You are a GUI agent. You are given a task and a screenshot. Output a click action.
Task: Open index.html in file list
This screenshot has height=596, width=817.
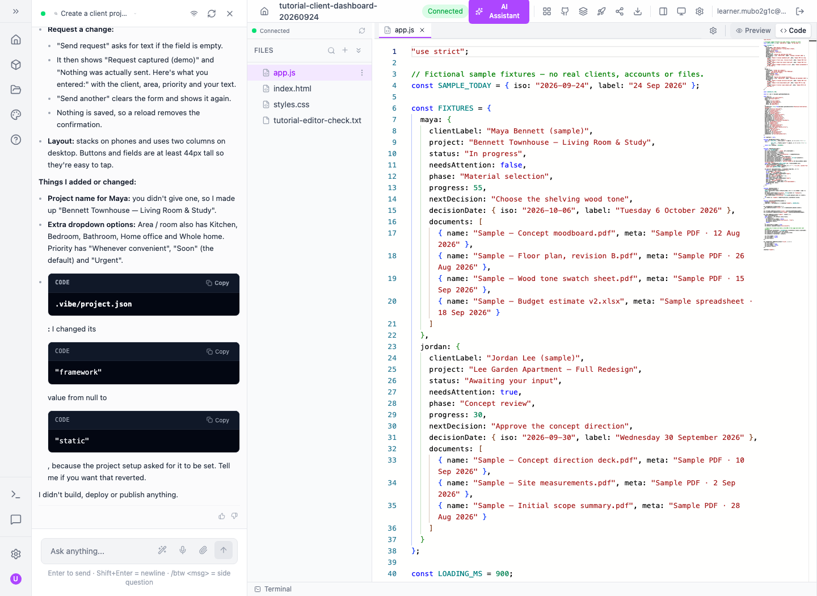coord(310,89)
